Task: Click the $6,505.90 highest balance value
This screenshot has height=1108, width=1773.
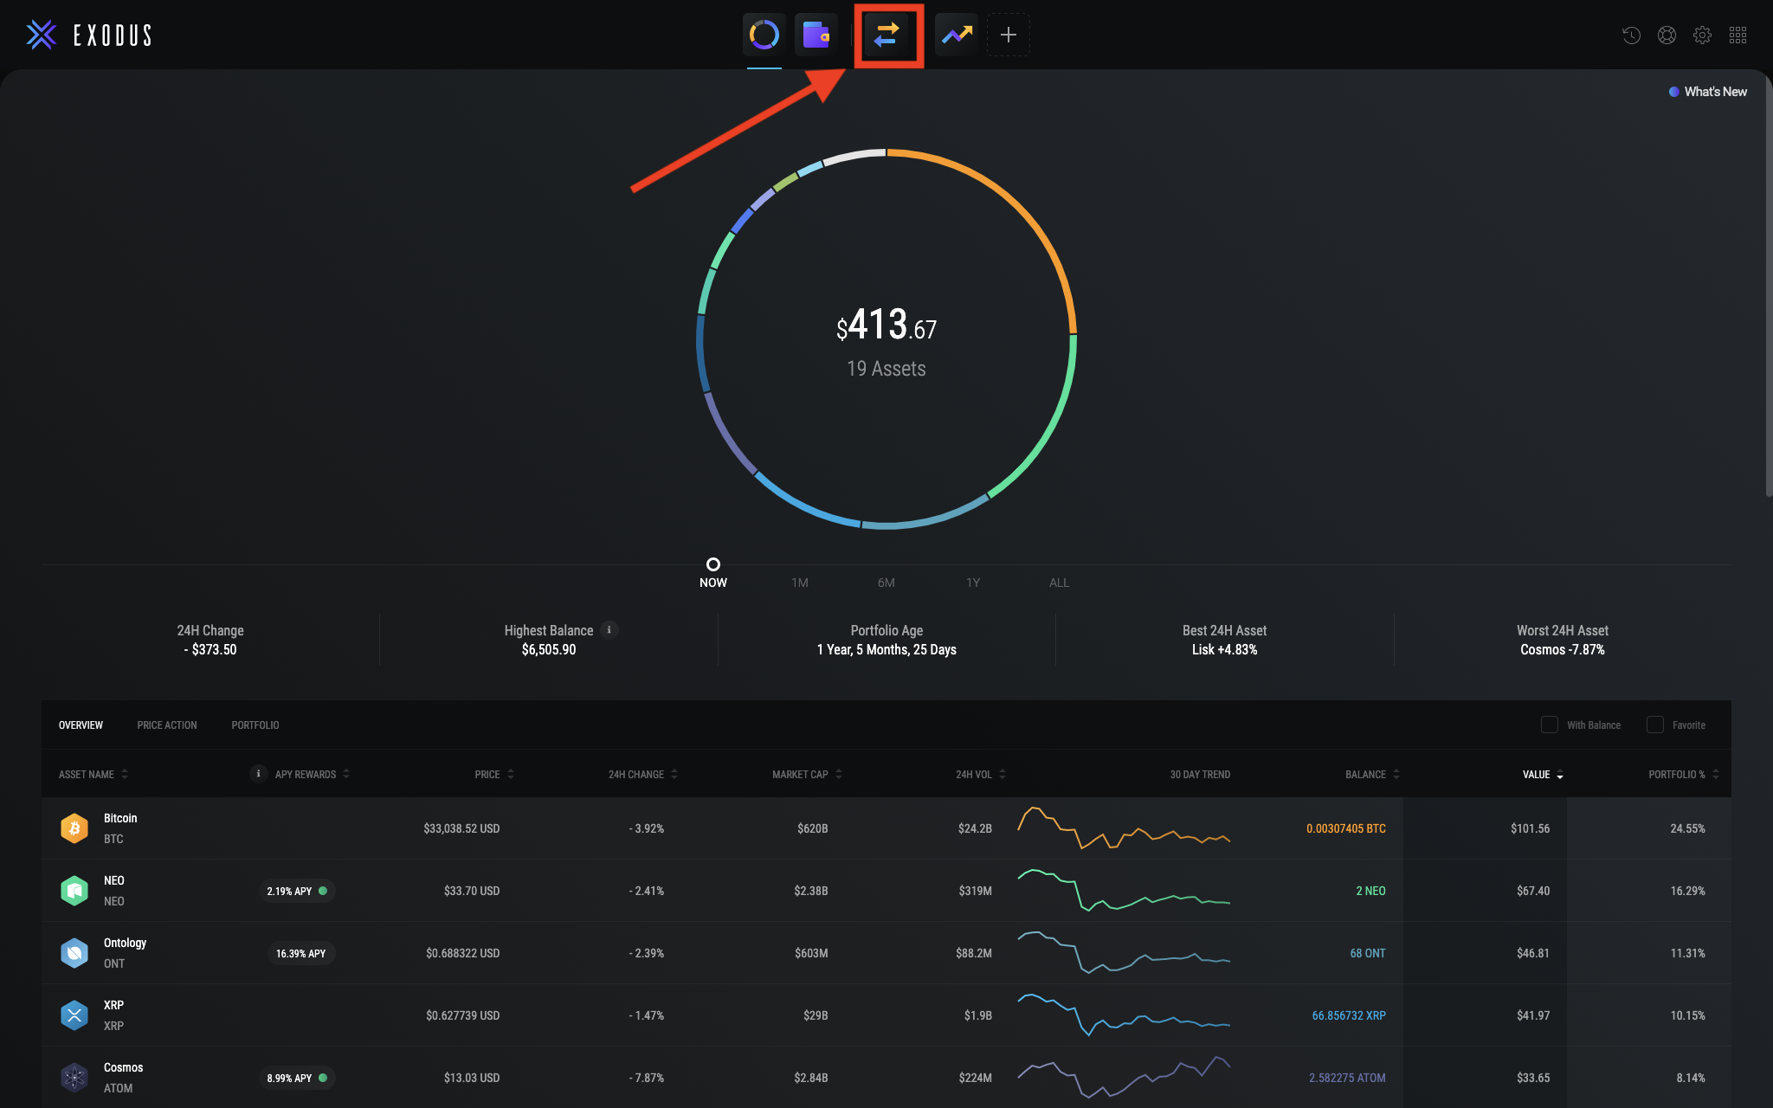Action: (549, 649)
